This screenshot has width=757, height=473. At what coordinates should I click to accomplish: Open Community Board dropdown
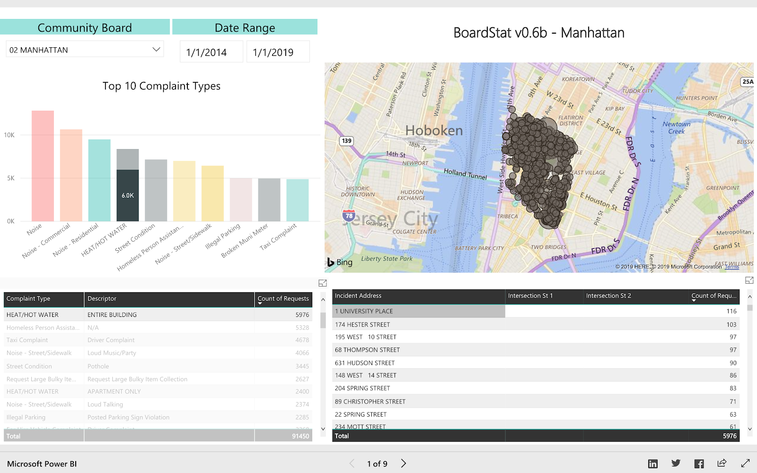tap(85, 50)
